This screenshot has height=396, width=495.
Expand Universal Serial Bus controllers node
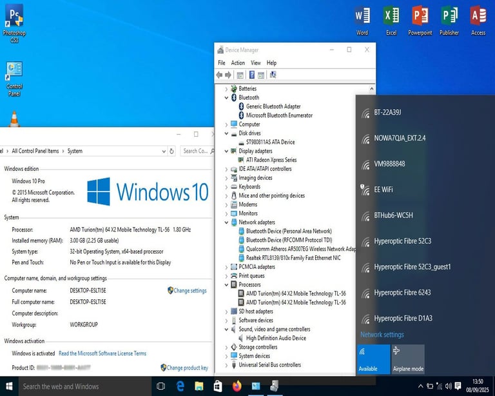[226, 366]
